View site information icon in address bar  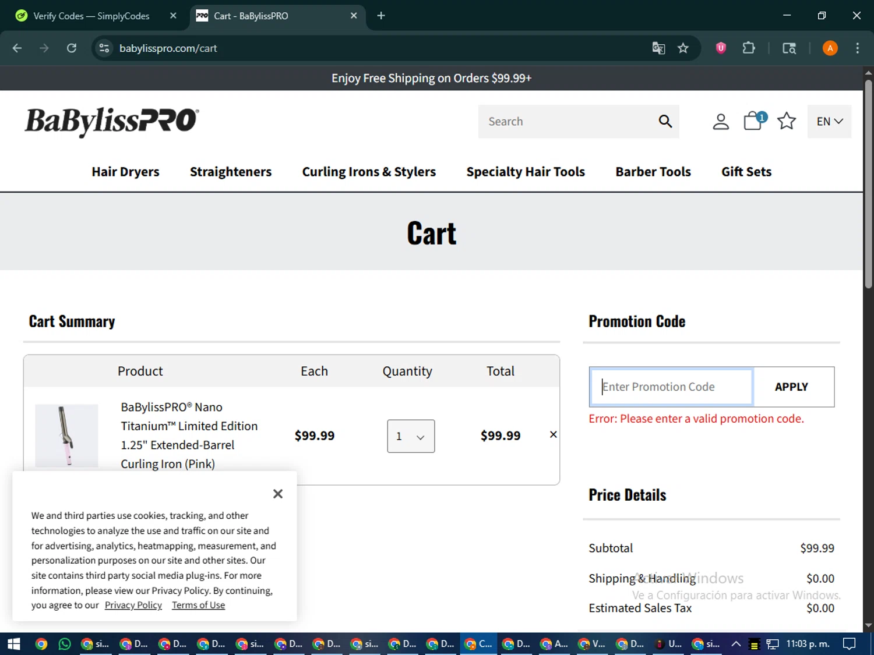coord(104,48)
